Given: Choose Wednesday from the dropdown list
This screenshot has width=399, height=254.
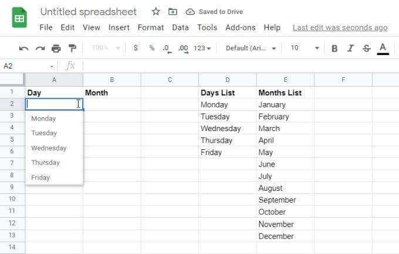Looking at the screenshot, I should 49,148.
